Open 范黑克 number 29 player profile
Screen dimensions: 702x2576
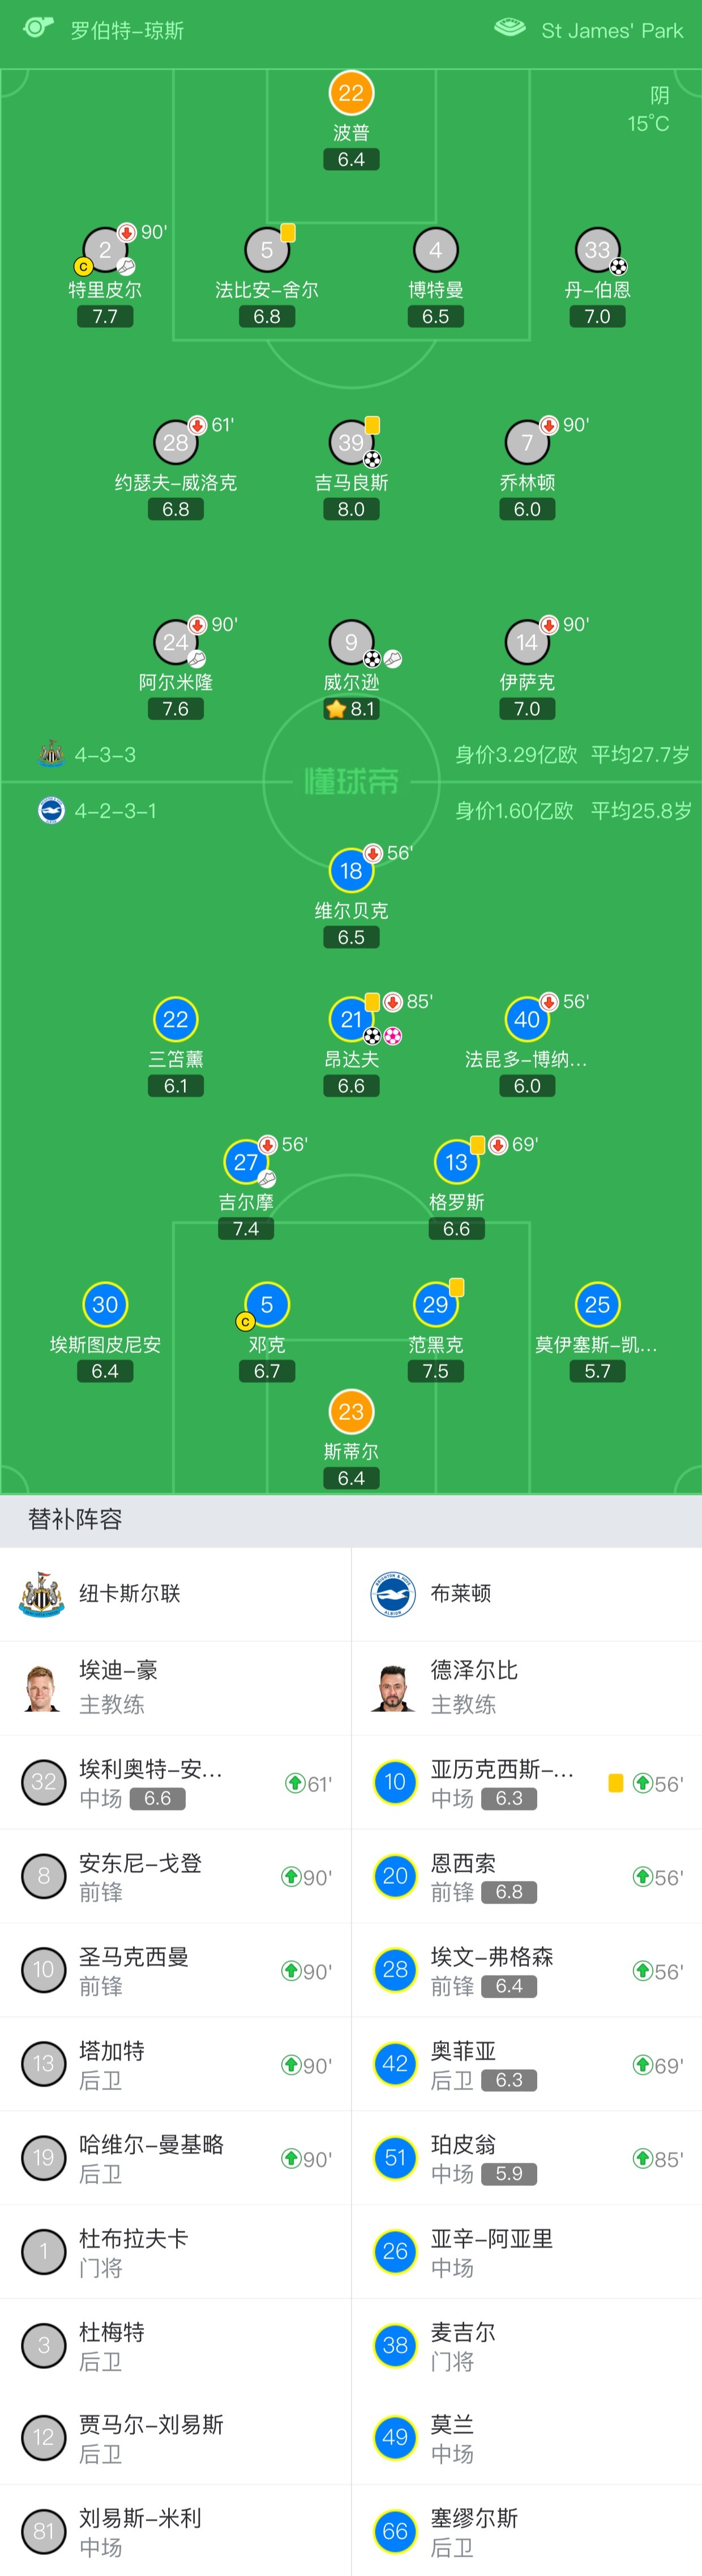tap(435, 1305)
